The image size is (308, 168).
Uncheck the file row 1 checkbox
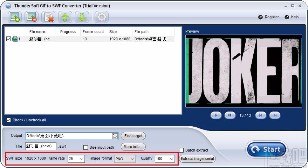point(8,39)
